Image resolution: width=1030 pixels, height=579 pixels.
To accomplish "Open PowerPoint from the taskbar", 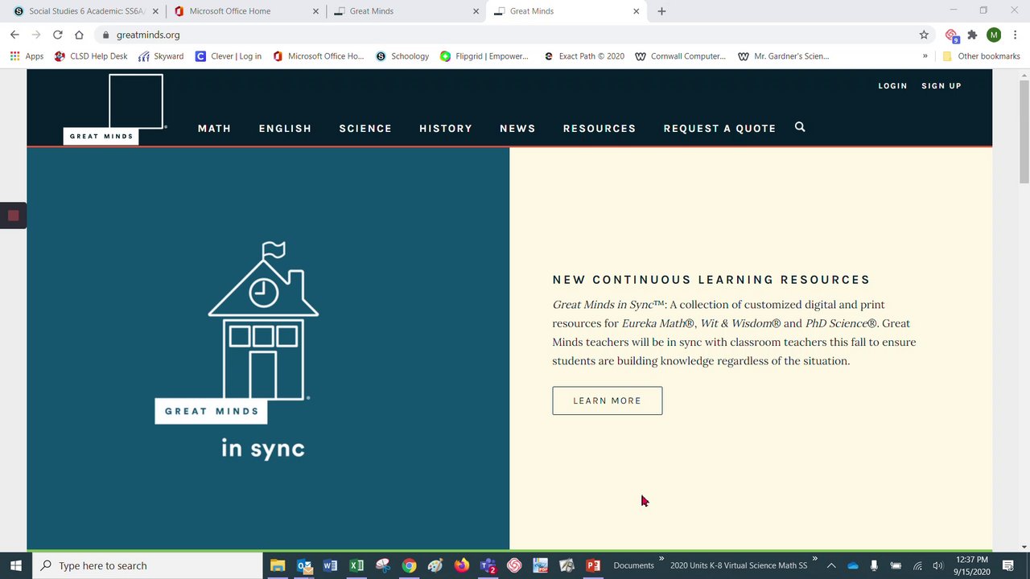I will [593, 565].
